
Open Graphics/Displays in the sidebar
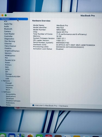(x=12, y=51)
